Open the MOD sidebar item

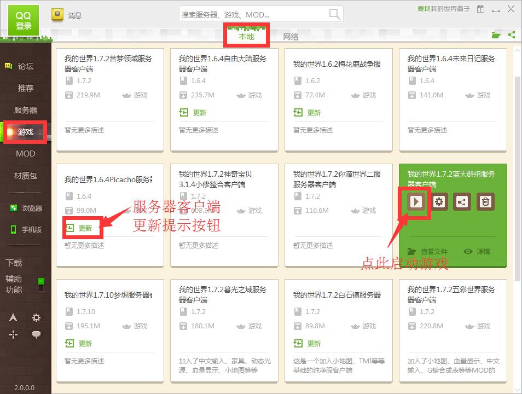26,154
